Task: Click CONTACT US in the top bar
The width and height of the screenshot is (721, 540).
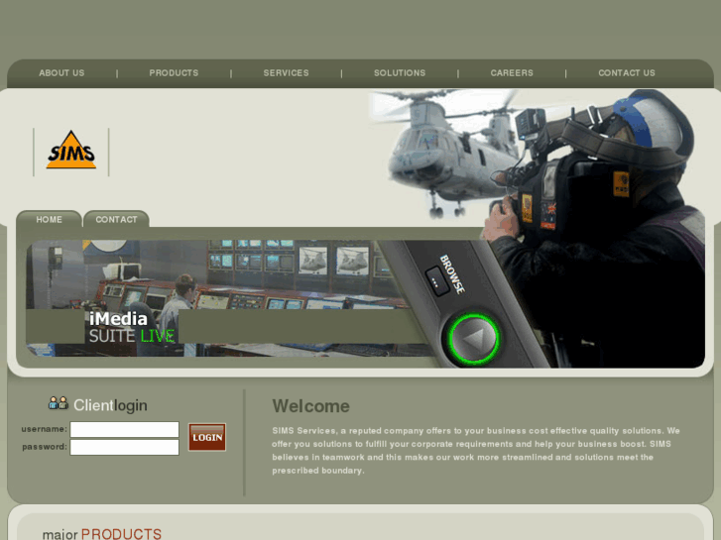Action: pos(627,73)
